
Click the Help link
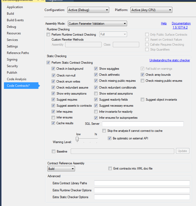coord(164,23)
